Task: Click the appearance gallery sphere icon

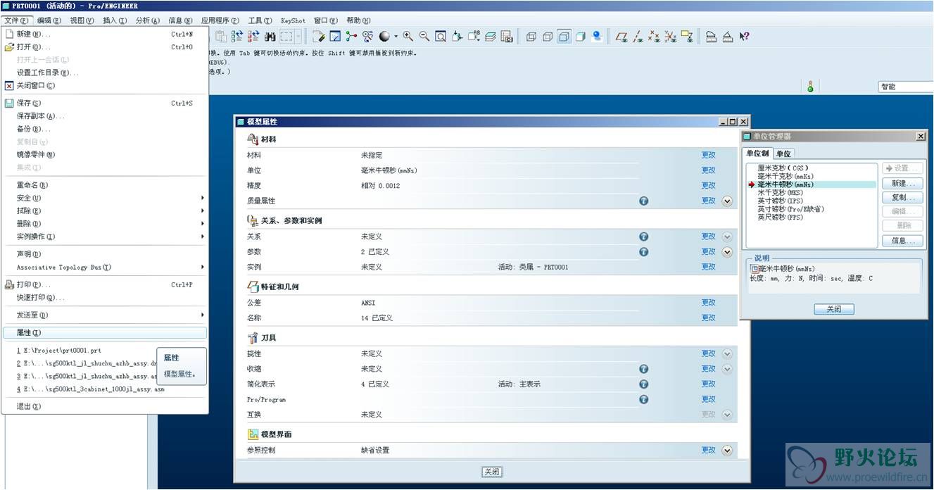Action: (x=384, y=36)
